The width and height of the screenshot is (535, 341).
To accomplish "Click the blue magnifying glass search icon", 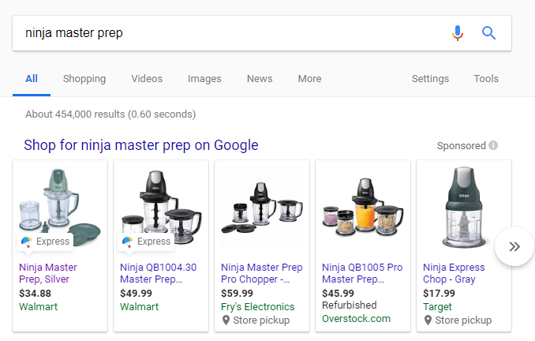I will coord(489,33).
